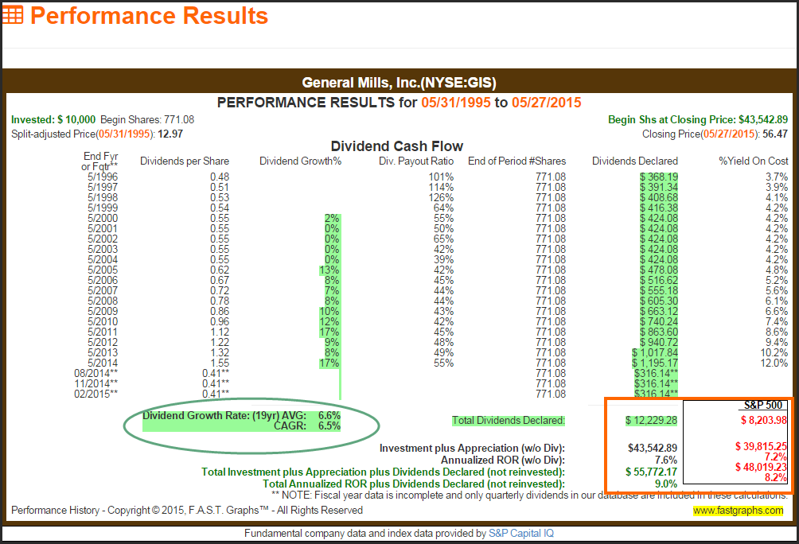
Task: Click the Dividend Growth% column header
Action: coord(300,161)
